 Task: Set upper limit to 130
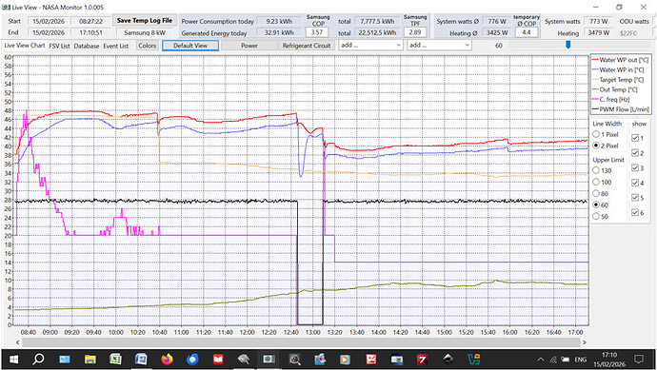coord(596,170)
